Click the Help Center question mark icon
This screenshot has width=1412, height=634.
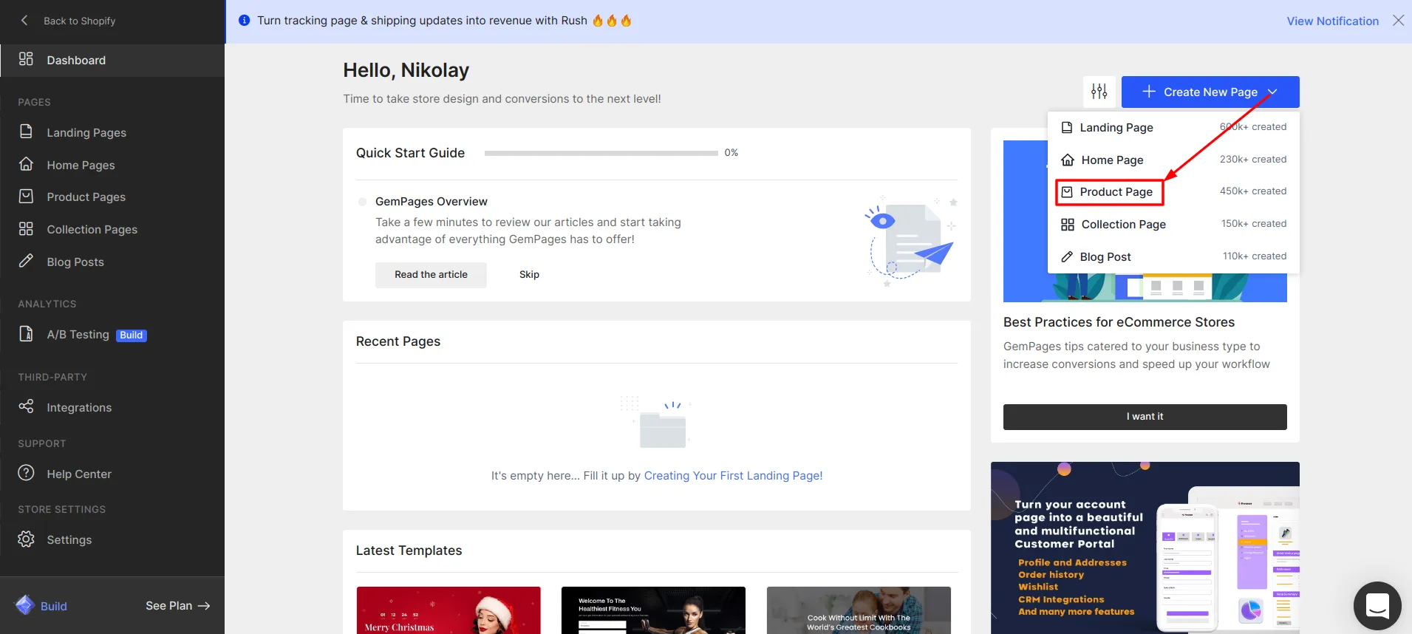[26, 473]
